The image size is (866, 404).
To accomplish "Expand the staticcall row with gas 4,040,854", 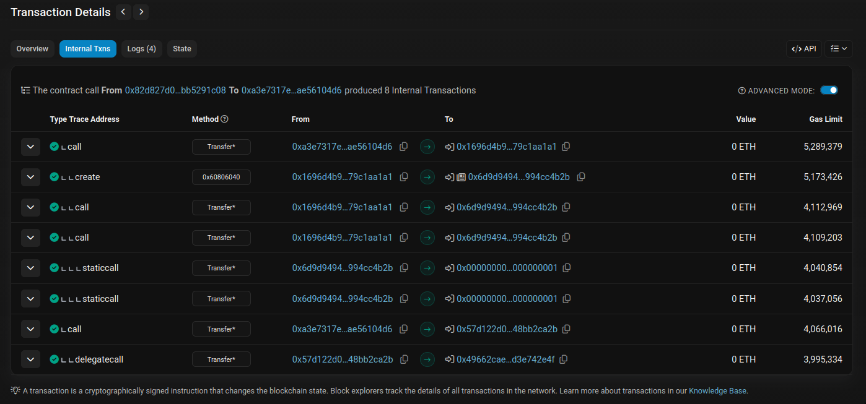I will point(31,268).
